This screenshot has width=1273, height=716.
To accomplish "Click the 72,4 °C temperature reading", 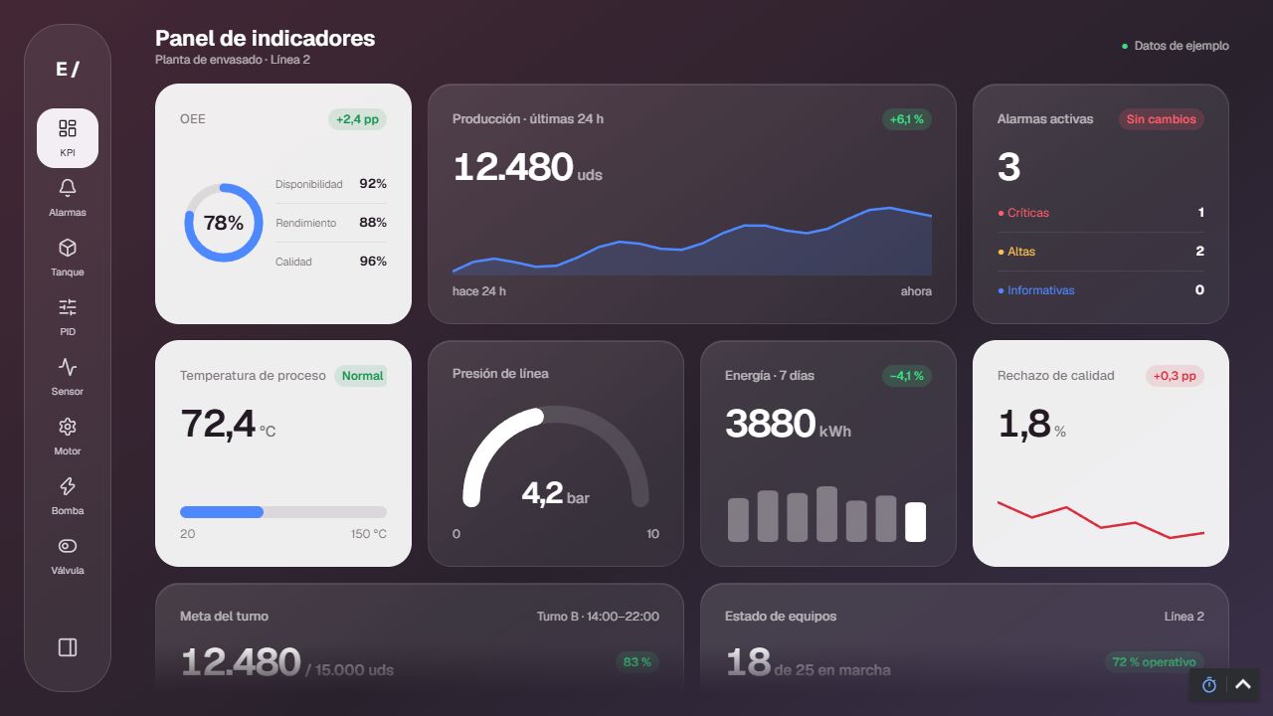I will [x=228, y=424].
